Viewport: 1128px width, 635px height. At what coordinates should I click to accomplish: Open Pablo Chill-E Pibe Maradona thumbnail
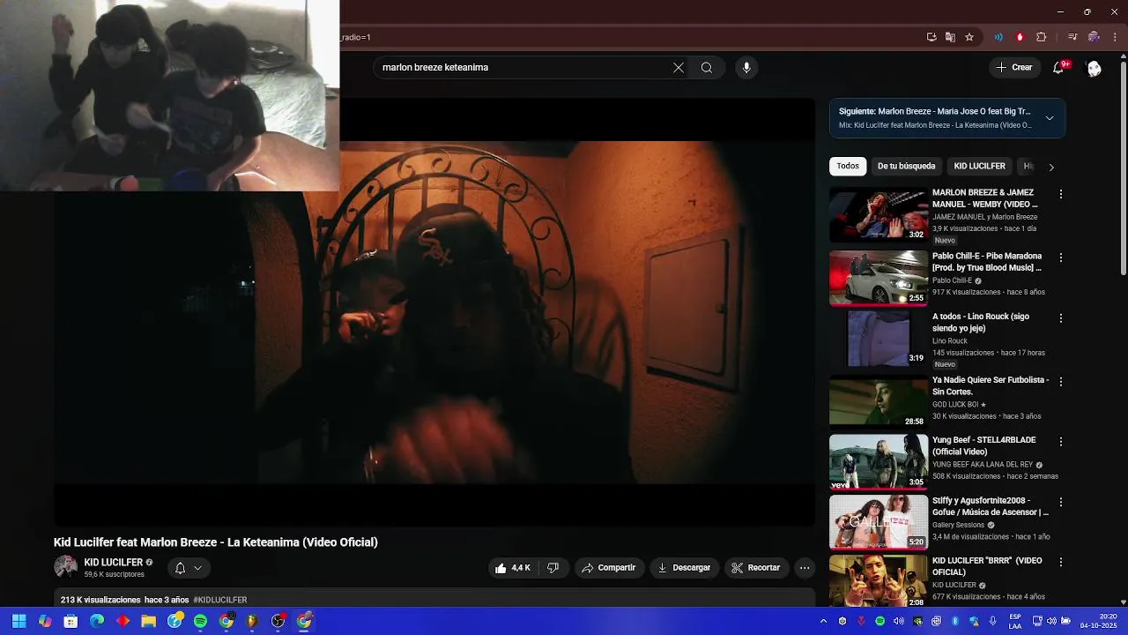(878, 278)
